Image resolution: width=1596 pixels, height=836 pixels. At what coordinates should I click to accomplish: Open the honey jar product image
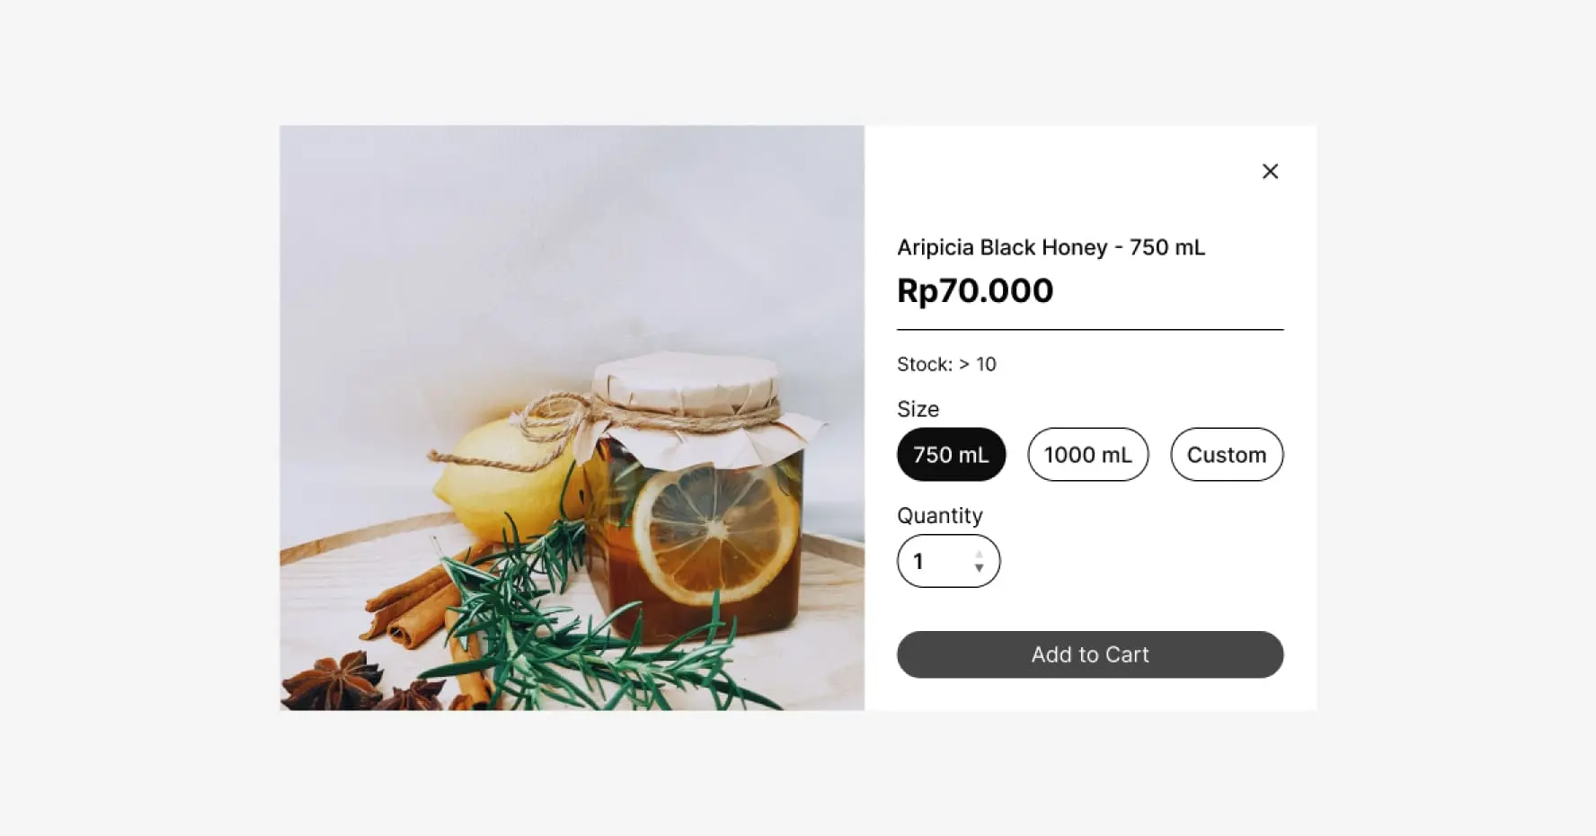tap(572, 418)
